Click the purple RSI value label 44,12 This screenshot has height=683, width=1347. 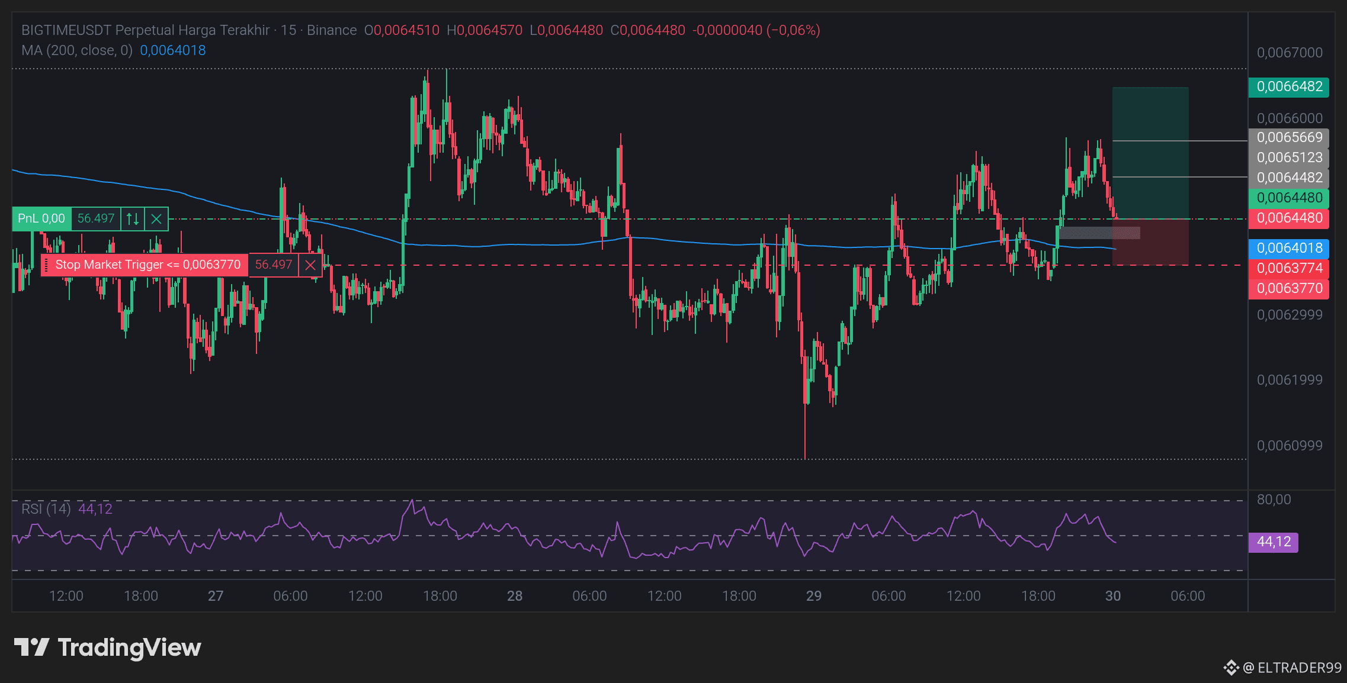(1274, 542)
